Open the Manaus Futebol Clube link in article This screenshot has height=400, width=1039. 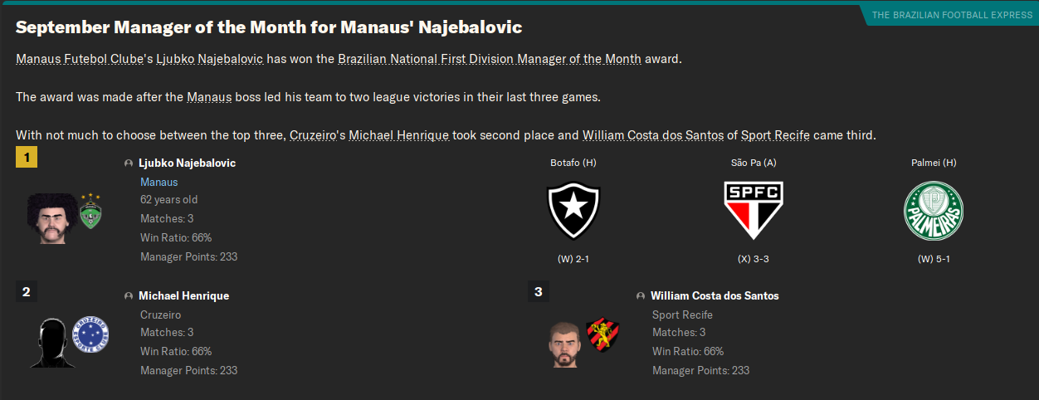pos(80,59)
